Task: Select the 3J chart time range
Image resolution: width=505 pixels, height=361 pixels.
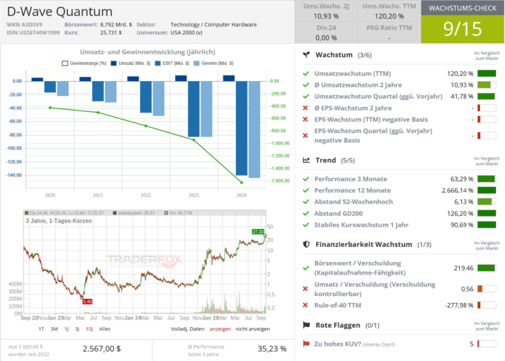Action: pyautogui.click(x=77, y=328)
